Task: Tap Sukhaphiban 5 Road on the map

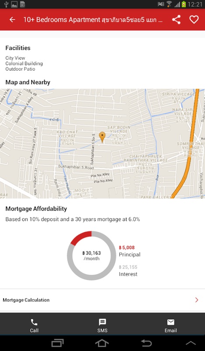Action: click(x=76, y=167)
